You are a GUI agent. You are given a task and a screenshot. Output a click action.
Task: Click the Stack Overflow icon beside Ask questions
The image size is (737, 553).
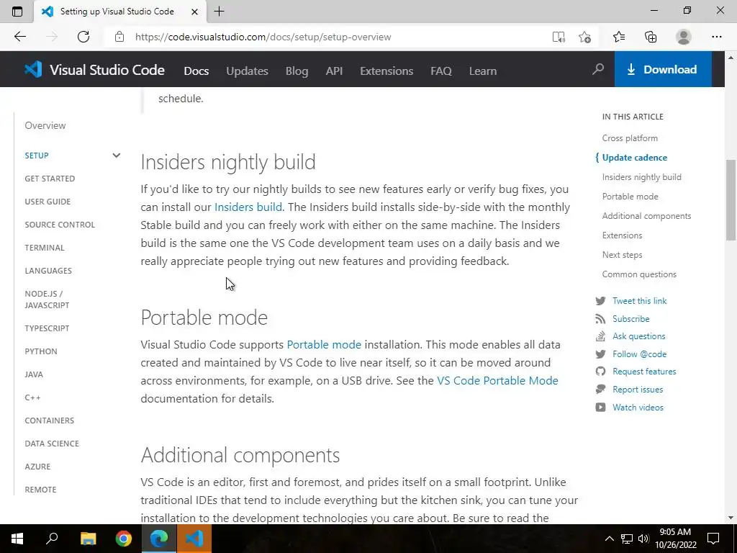pos(600,336)
